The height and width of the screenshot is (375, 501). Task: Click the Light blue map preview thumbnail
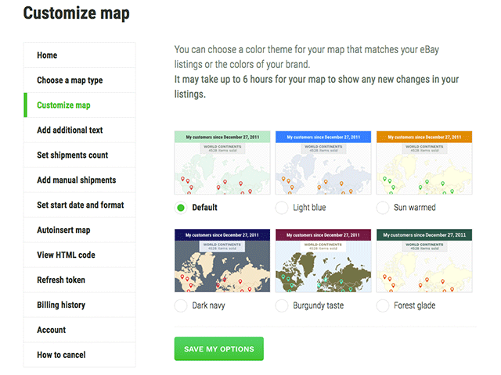point(323,163)
